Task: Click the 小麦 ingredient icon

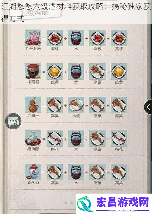Action: point(76,105)
